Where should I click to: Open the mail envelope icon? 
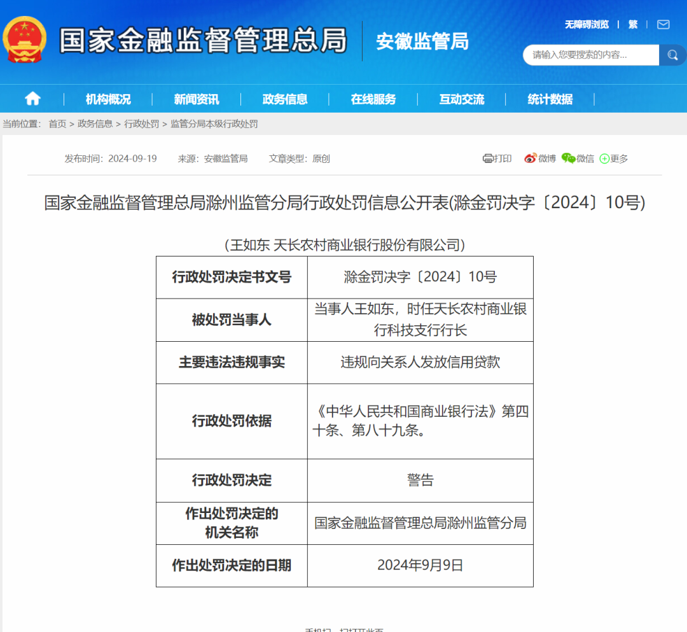[663, 25]
